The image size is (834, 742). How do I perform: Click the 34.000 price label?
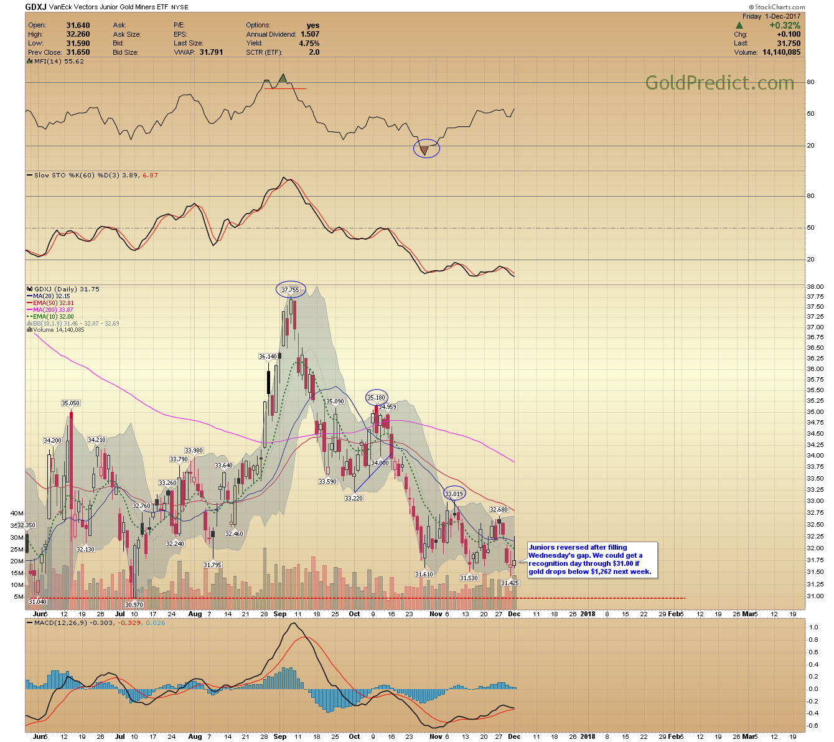tap(380, 463)
